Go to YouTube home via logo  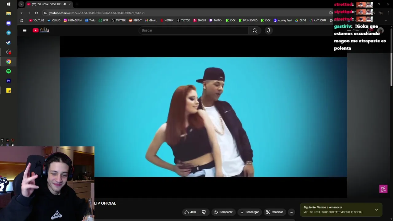(41, 30)
